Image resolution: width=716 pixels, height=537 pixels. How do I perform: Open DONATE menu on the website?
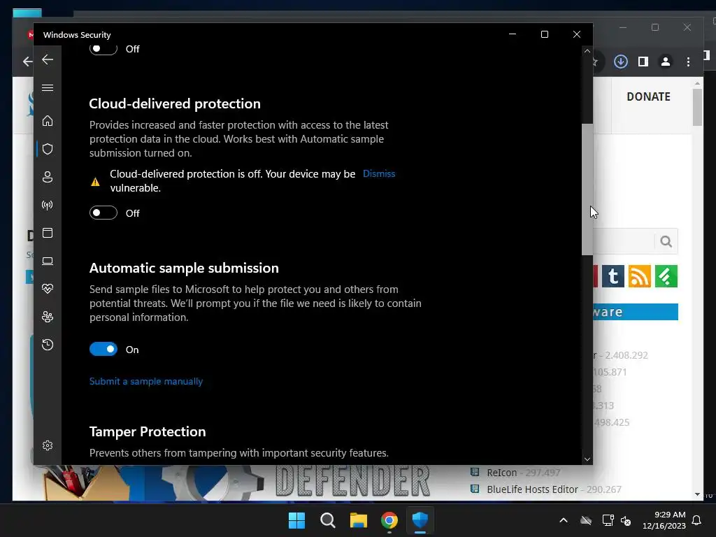point(648,96)
